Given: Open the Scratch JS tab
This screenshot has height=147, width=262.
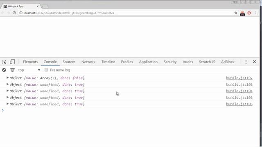Looking at the screenshot, I should (x=207, y=62).
